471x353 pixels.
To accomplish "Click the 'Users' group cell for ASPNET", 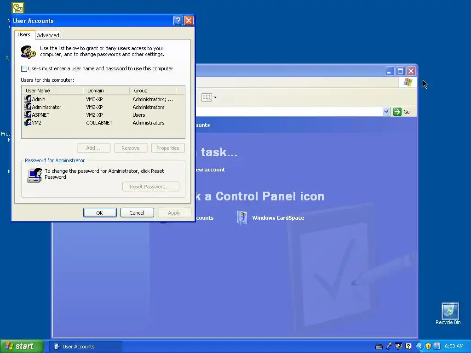I will coord(139,115).
